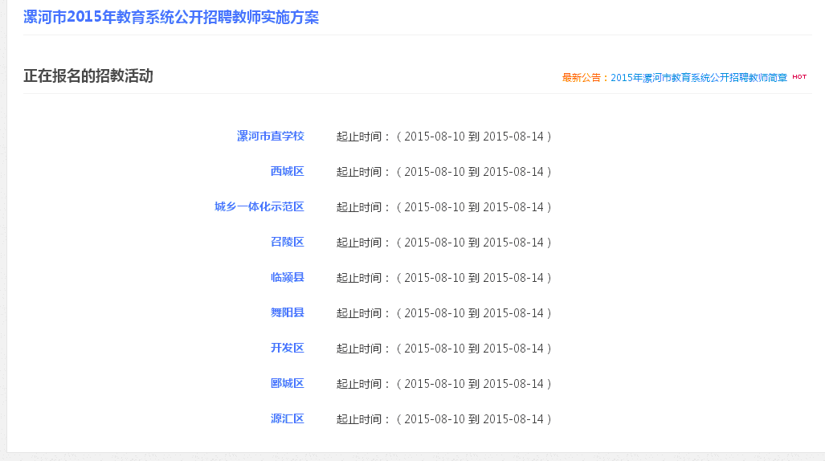Open the 召陵区 registration link
The height and width of the screenshot is (461, 825).
click(x=288, y=242)
